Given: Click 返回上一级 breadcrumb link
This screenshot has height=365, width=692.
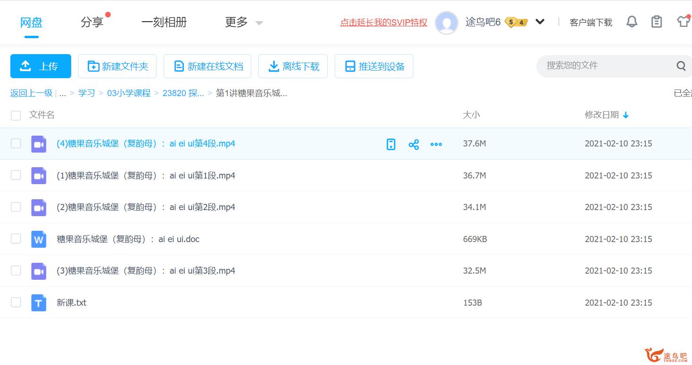Looking at the screenshot, I should [x=32, y=93].
